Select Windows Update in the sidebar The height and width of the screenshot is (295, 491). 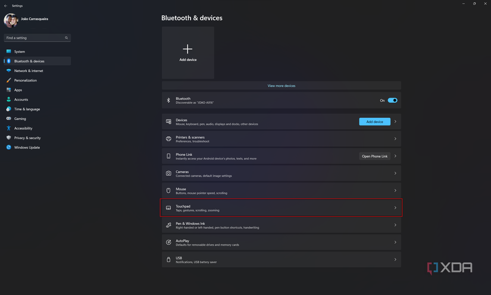tap(27, 147)
